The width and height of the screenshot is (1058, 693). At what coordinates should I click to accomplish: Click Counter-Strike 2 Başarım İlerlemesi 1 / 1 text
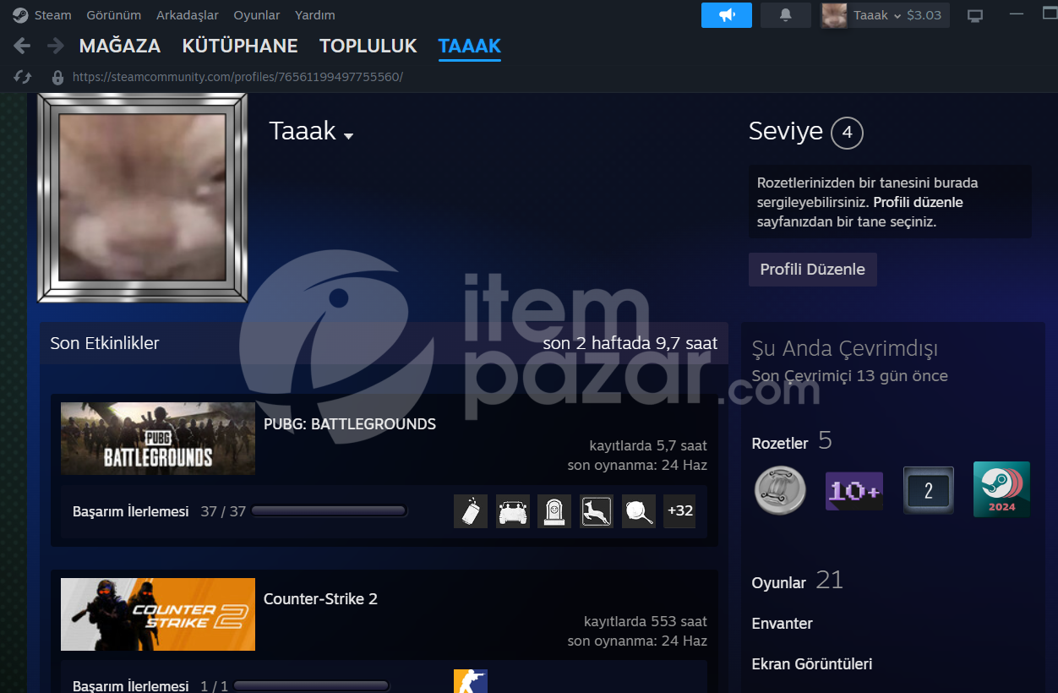coord(150,686)
